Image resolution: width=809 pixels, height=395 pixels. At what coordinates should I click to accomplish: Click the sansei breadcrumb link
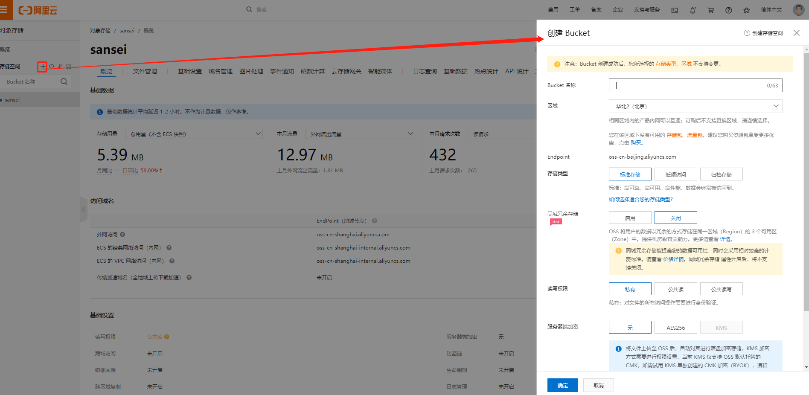(x=127, y=31)
